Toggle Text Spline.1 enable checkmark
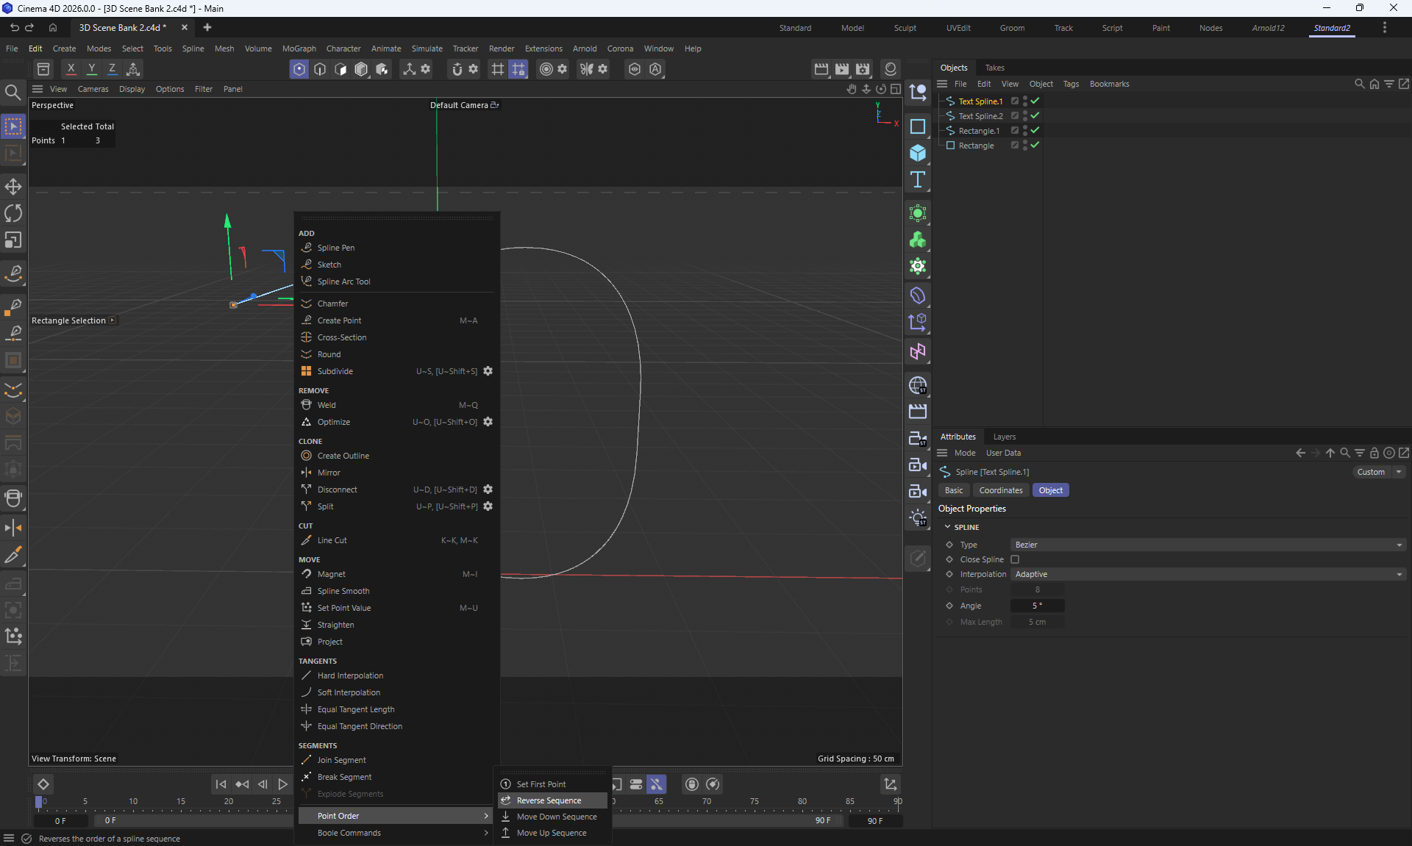The height and width of the screenshot is (846, 1412). pyautogui.click(x=1035, y=101)
